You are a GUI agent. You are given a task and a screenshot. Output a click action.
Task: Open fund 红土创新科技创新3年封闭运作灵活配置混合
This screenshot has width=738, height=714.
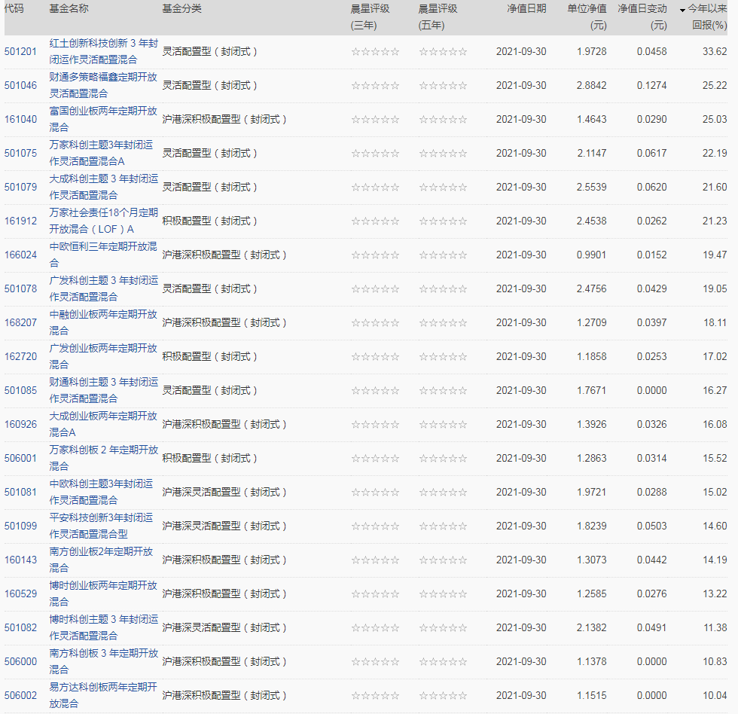(x=104, y=52)
